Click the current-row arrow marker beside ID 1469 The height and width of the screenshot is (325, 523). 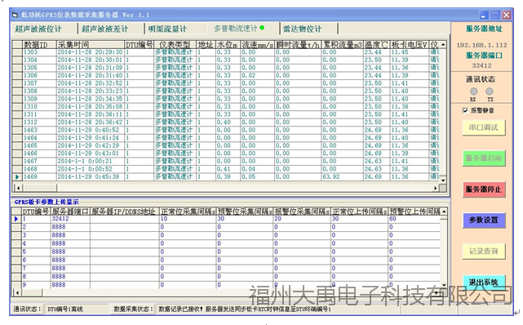[17, 177]
